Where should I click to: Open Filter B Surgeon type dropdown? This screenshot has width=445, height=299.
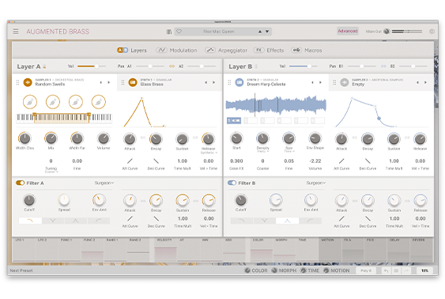[316, 183]
